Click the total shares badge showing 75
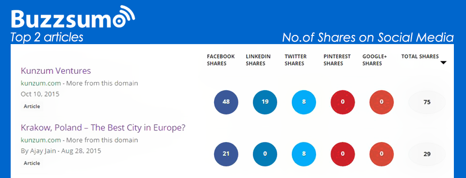 (427, 102)
